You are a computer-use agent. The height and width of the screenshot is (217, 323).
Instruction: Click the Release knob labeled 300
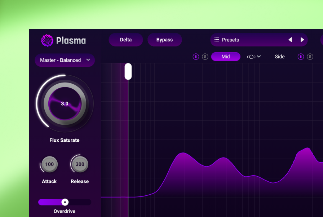(79, 164)
